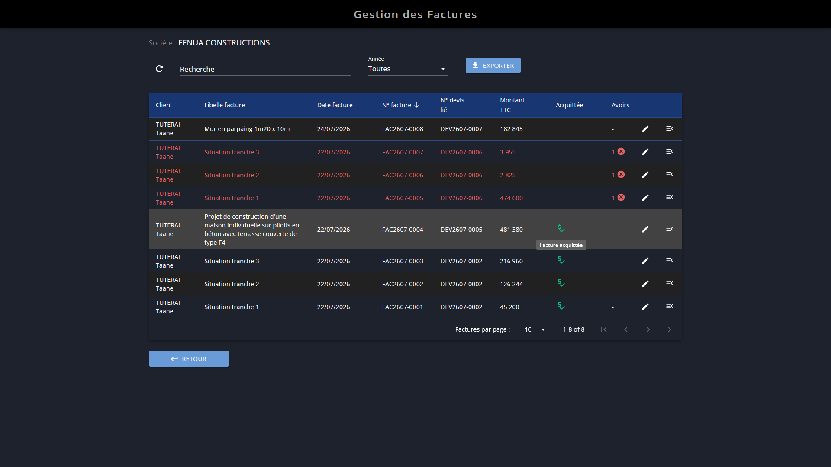The image size is (831, 467).
Task: Focus the Recherche search field
Action: 265,69
